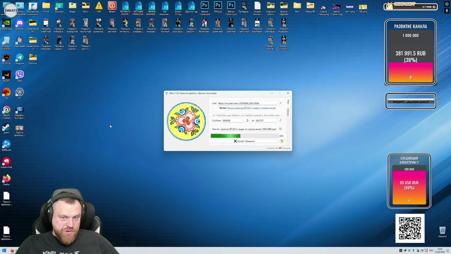Viewport: 451px width, 254px height.
Task: Click the Meme Party counter widget
Action: point(410,7)
